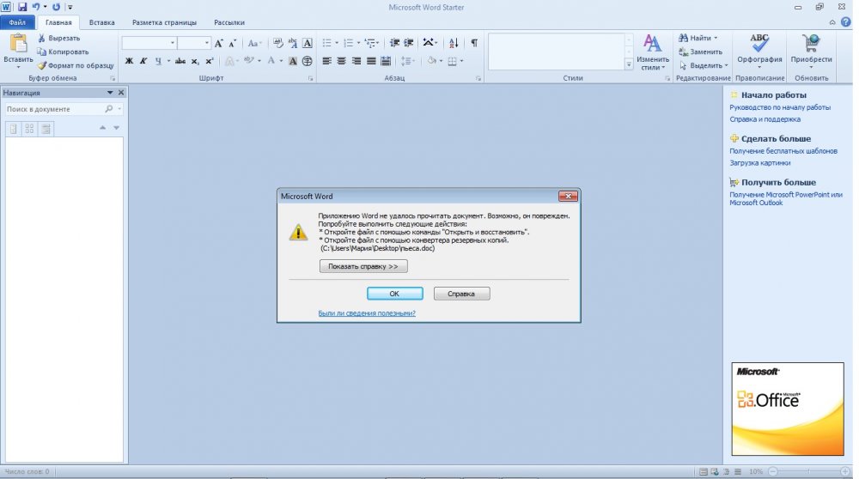Screen dimensions: 859x479
Task: Expand the font name combo box
Action: coord(172,42)
